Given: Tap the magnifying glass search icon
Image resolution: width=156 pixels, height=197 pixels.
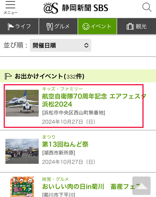Looking at the screenshot, I should coord(147,7).
